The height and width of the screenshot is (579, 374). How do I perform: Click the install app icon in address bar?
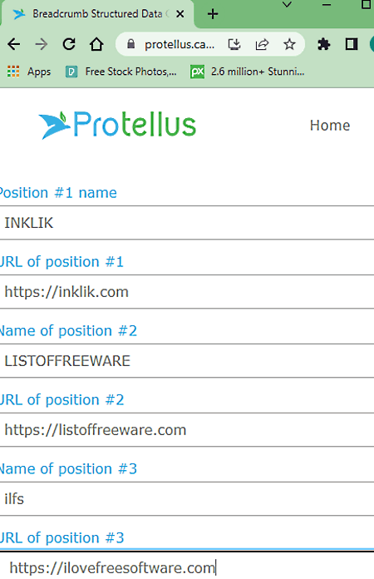tap(234, 45)
